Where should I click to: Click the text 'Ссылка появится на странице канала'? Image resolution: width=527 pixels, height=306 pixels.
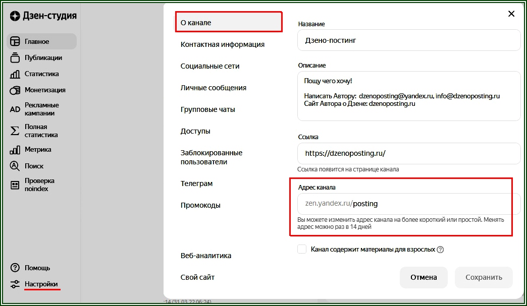point(348,169)
